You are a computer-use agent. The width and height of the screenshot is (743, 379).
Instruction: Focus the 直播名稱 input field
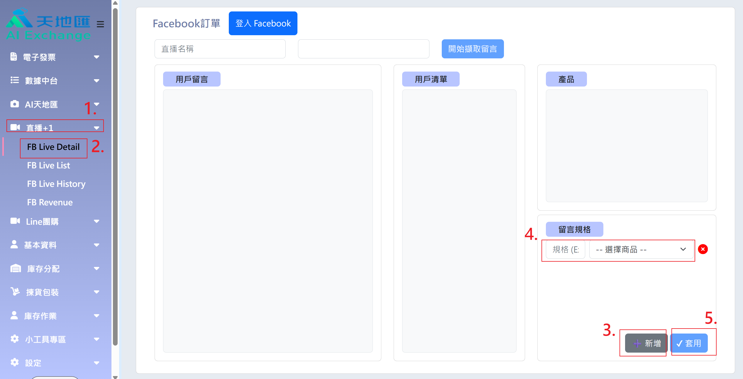[x=220, y=49]
